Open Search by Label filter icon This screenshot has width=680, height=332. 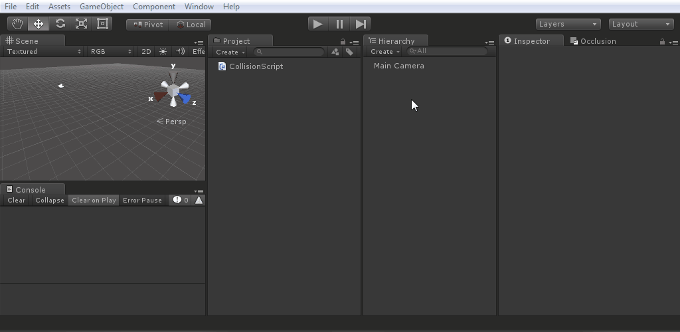349,52
